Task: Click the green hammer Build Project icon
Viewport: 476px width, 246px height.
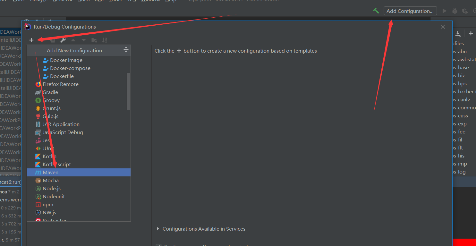Action: pyautogui.click(x=376, y=11)
